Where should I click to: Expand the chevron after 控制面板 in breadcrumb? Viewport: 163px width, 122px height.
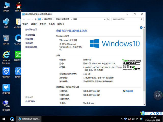coord(54,19)
